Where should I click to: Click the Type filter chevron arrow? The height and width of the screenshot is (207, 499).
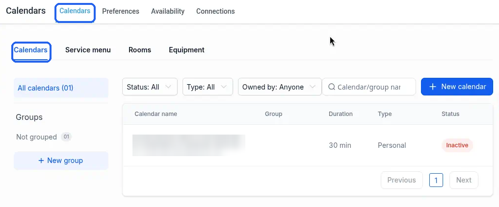pos(224,87)
